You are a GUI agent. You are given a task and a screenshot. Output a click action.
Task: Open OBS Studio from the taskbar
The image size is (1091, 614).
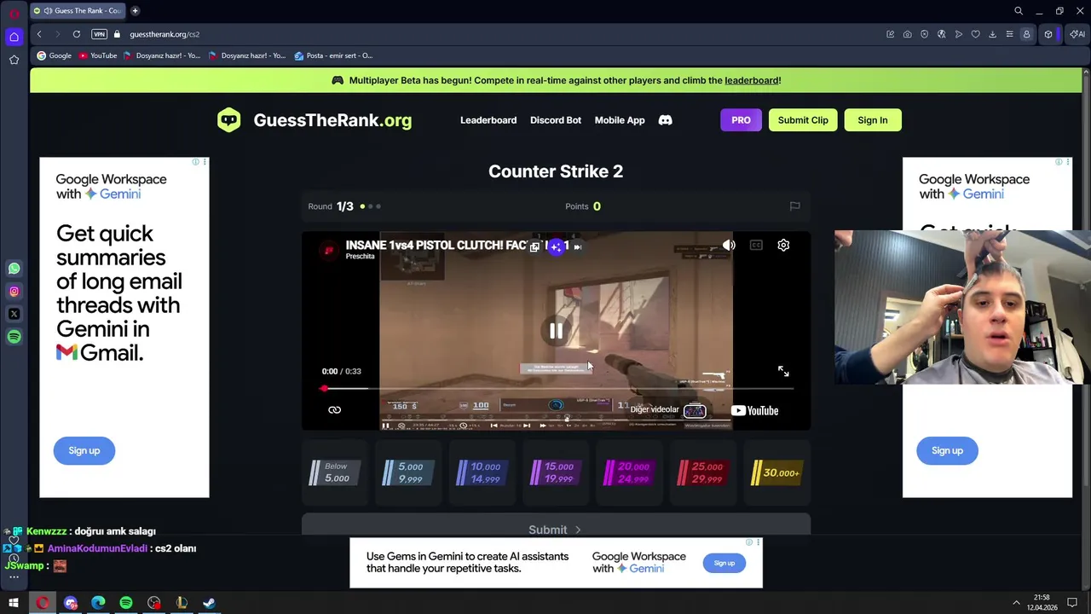153,603
